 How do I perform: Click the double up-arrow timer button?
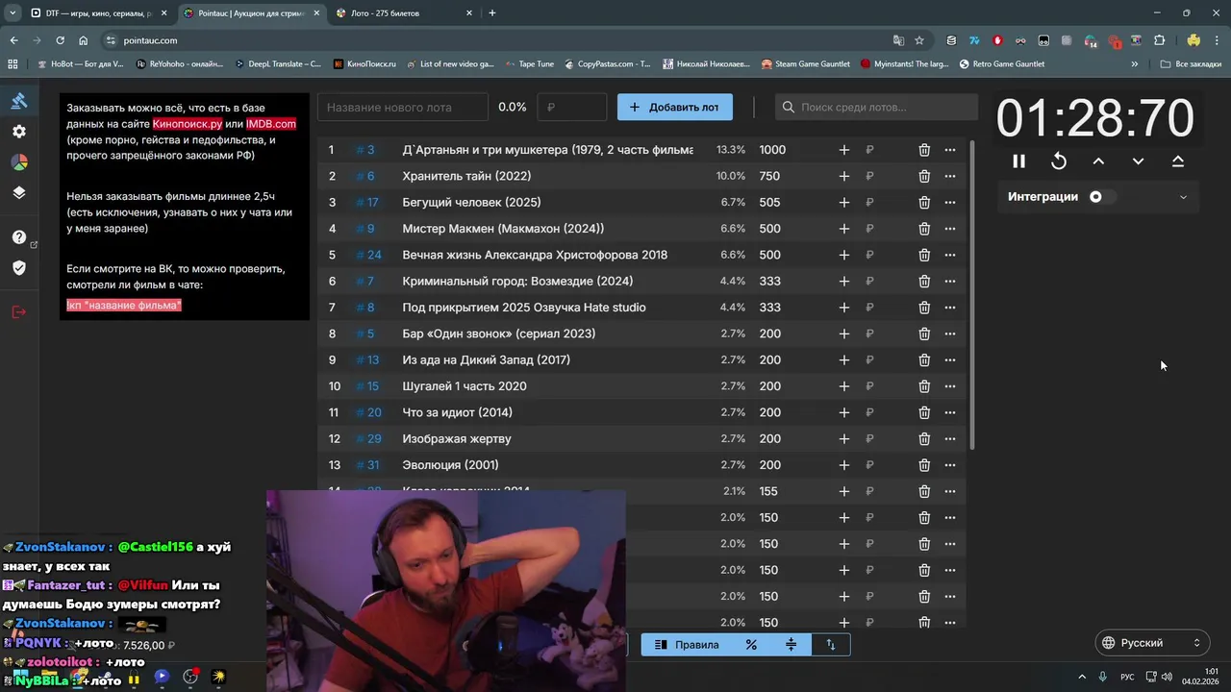[1178, 161]
